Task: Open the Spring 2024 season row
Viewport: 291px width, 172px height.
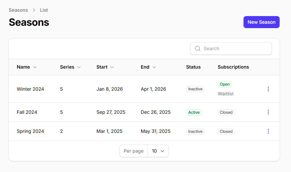Action: click(30, 131)
